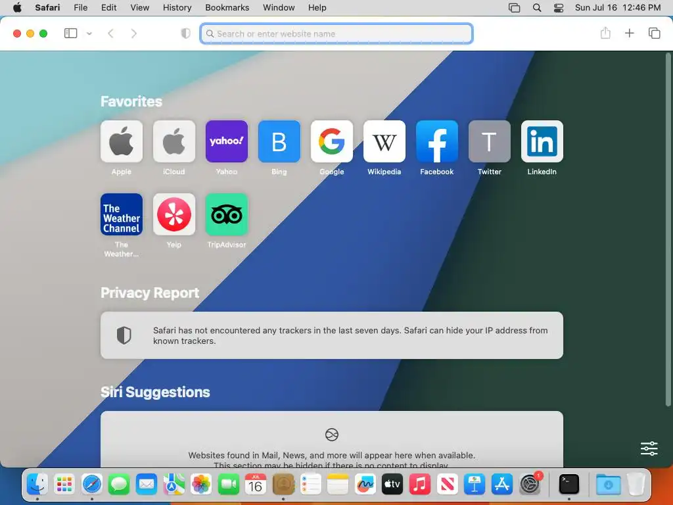The height and width of the screenshot is (505, 673).
Task: Open the Google favorite tile
Action: 332,141
